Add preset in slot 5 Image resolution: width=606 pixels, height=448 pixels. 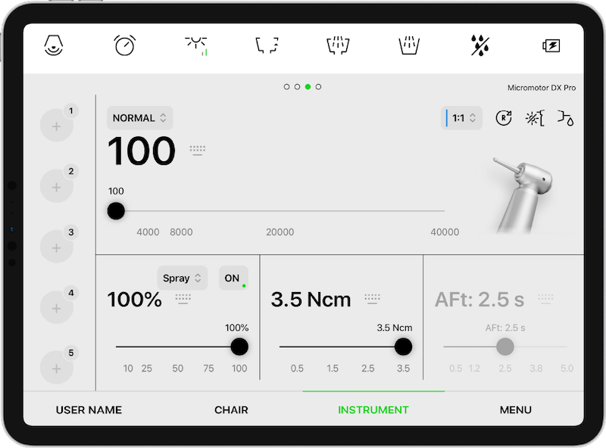coord(57,368)
